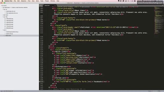The image size is (164, 92).
Task: Open 600x435.png in the sidebar
Action: pyautogui.click(x=10, y=24)
